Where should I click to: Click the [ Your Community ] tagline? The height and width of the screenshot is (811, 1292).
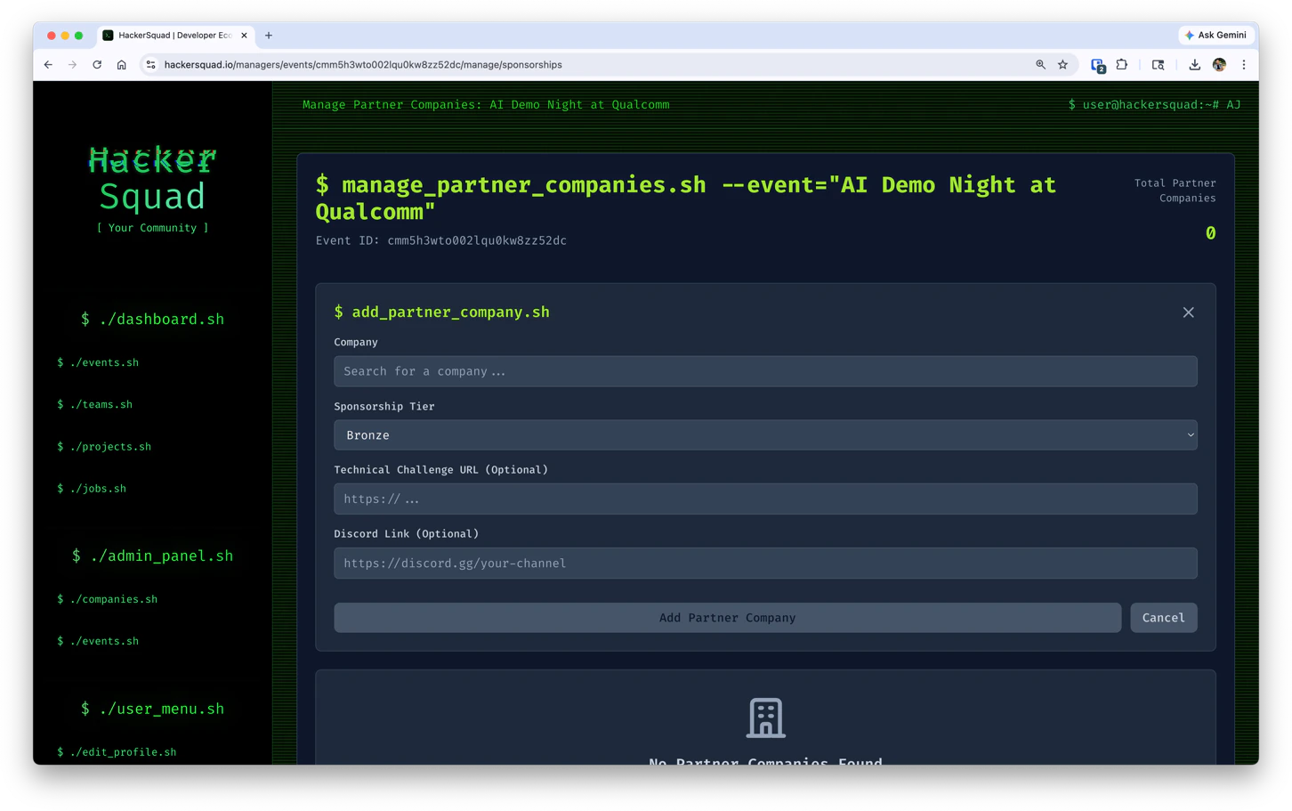153,229
